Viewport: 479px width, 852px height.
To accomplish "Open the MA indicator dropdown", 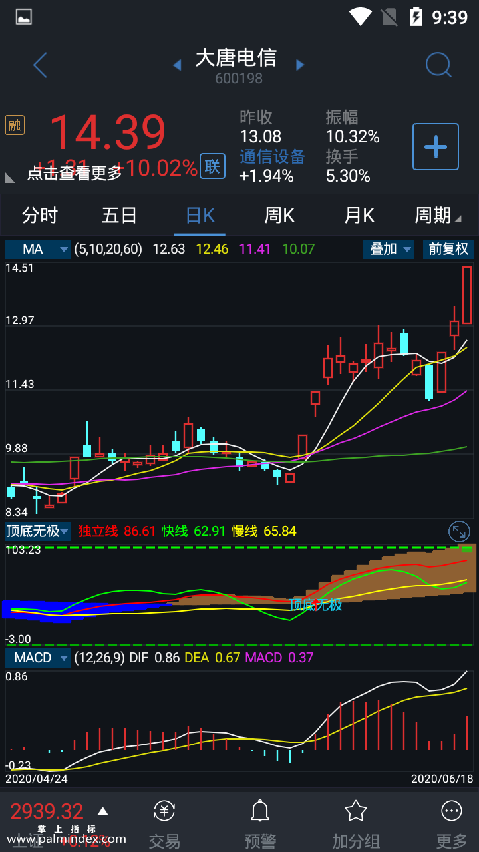I will tap(38, 249).
